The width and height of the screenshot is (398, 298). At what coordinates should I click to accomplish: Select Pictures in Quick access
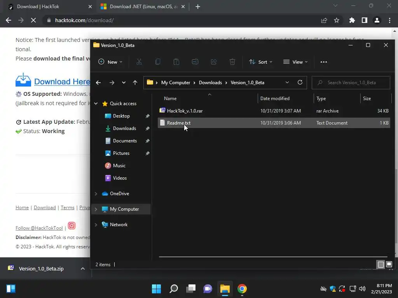(x=121, y=153)
